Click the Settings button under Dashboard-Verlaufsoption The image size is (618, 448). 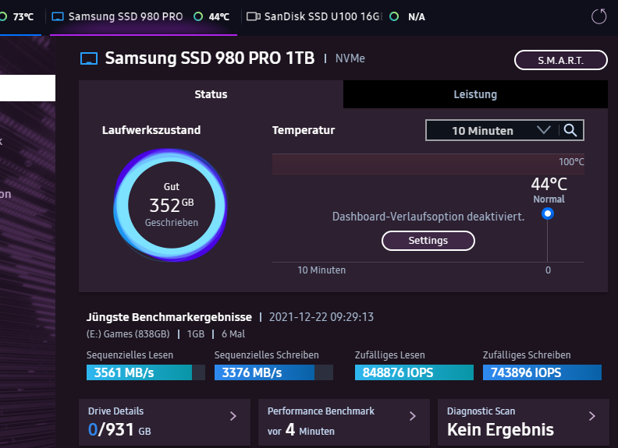pyautogui.click(x=428, y=241)
